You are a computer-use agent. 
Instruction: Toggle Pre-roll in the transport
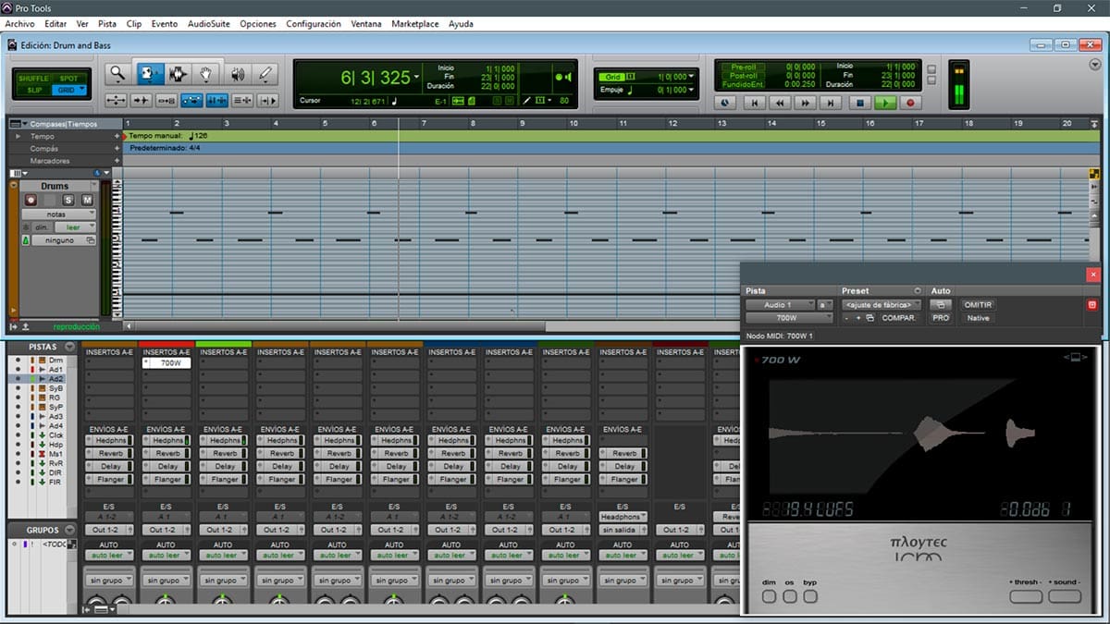tap(743, 67)
